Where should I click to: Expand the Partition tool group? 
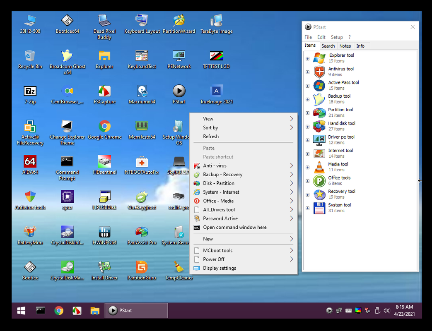(x=307, y=113)
